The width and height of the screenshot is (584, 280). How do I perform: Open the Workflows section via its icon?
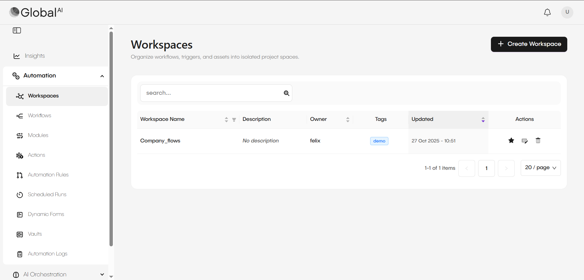click(19, 116)
